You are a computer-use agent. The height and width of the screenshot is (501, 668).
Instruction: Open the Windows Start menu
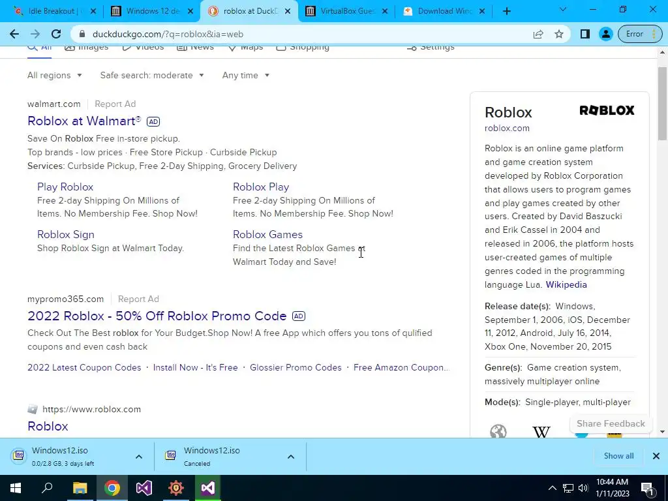point(16,488)
